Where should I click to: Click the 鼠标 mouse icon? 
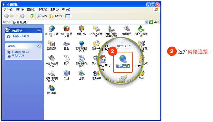click(x=67, y=58)
